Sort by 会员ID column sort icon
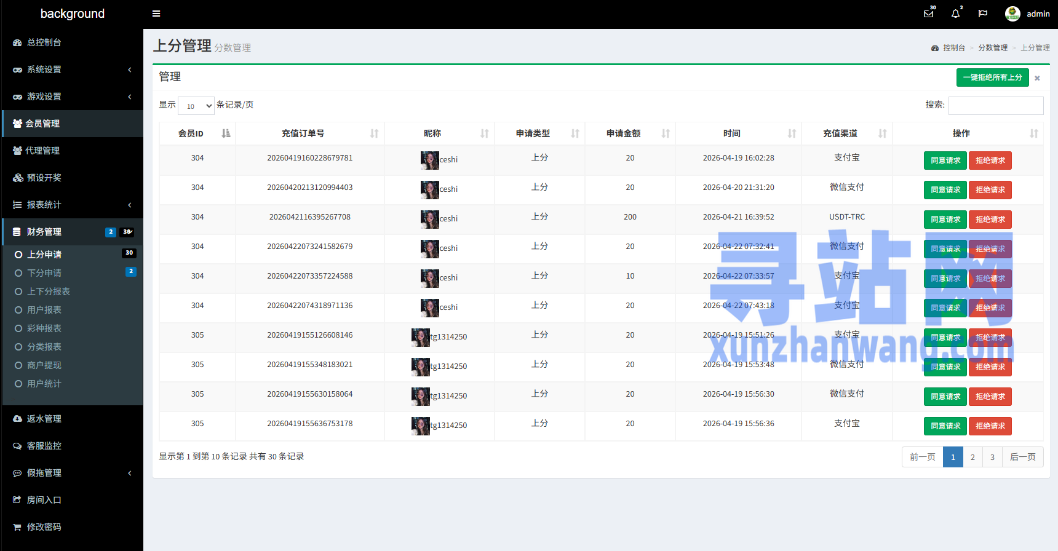This screenshot has height=551, width=1058. click(226, 133)
